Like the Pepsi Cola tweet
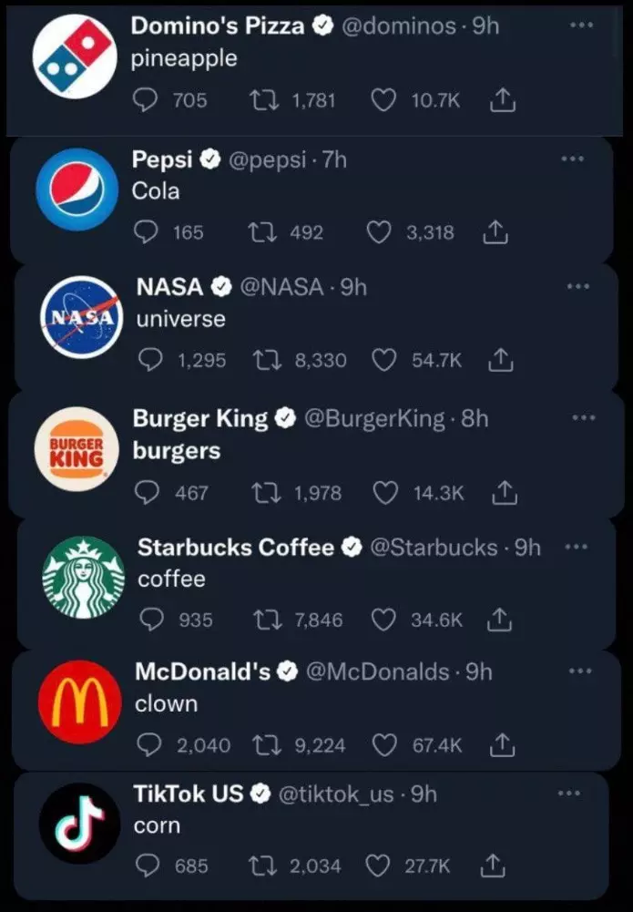This screenshot has height=912, width=633. pyautogui.click(x=378, y=232)
